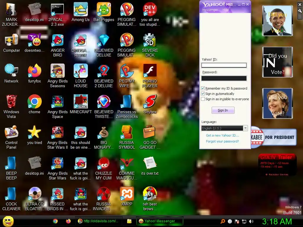The width and height of the screenshot is (303, 227).
Task: Click the 'teh best brows' Mario icon
Action: pos(150,199)
